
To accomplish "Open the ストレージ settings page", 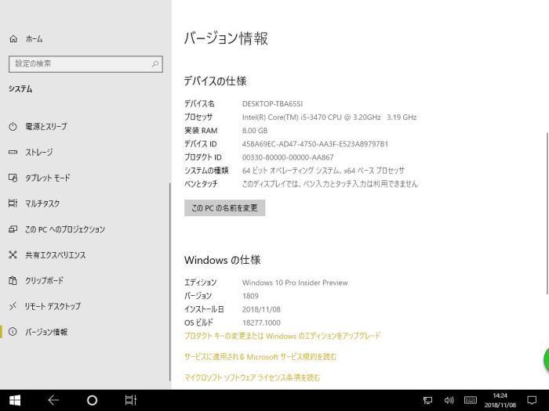I will tap(38, 152).
